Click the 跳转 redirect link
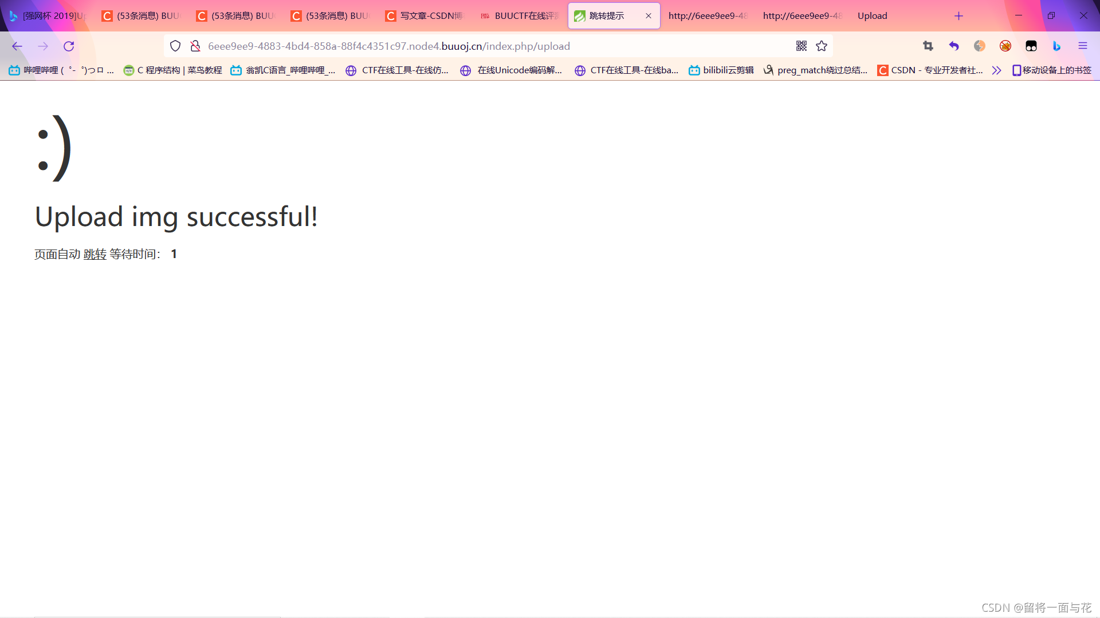Image resolution: width=1100 pixels, height=618 pixels. [95, 254]
